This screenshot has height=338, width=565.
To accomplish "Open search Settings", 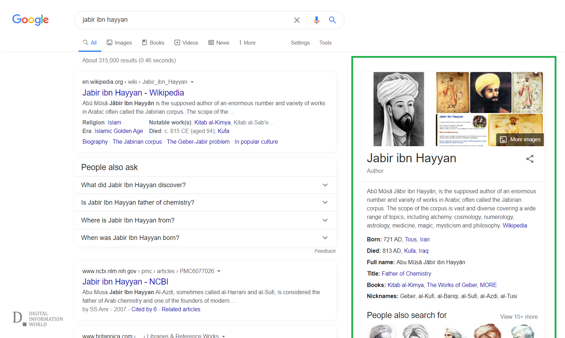I will (300, 43).
